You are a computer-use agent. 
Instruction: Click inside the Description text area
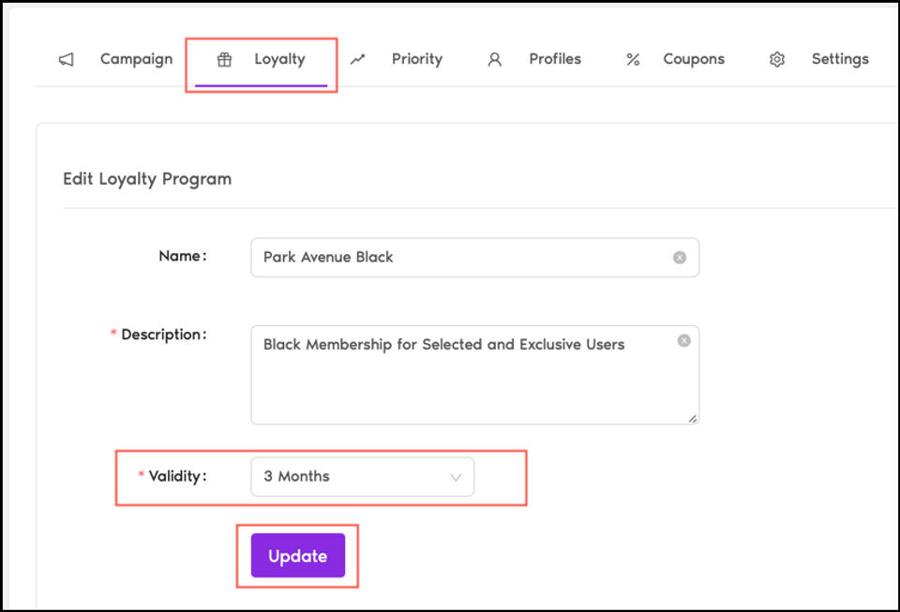click(x=475, y=375)
